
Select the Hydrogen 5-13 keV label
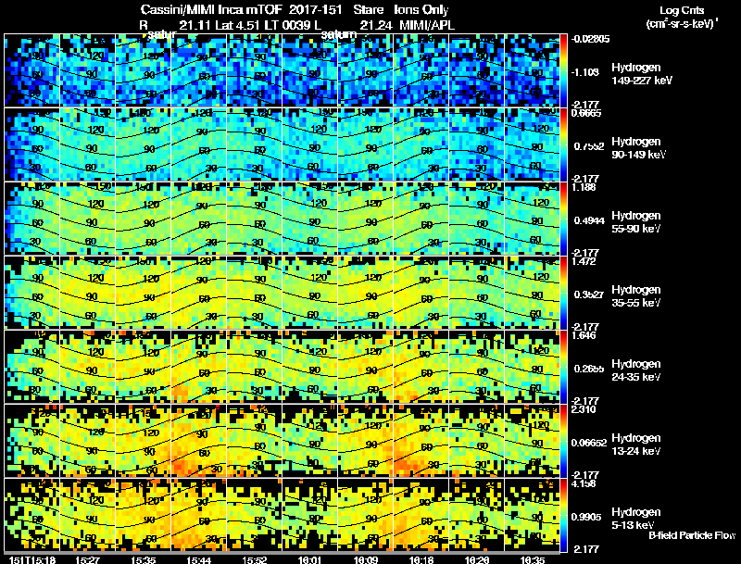click(636, 519)
